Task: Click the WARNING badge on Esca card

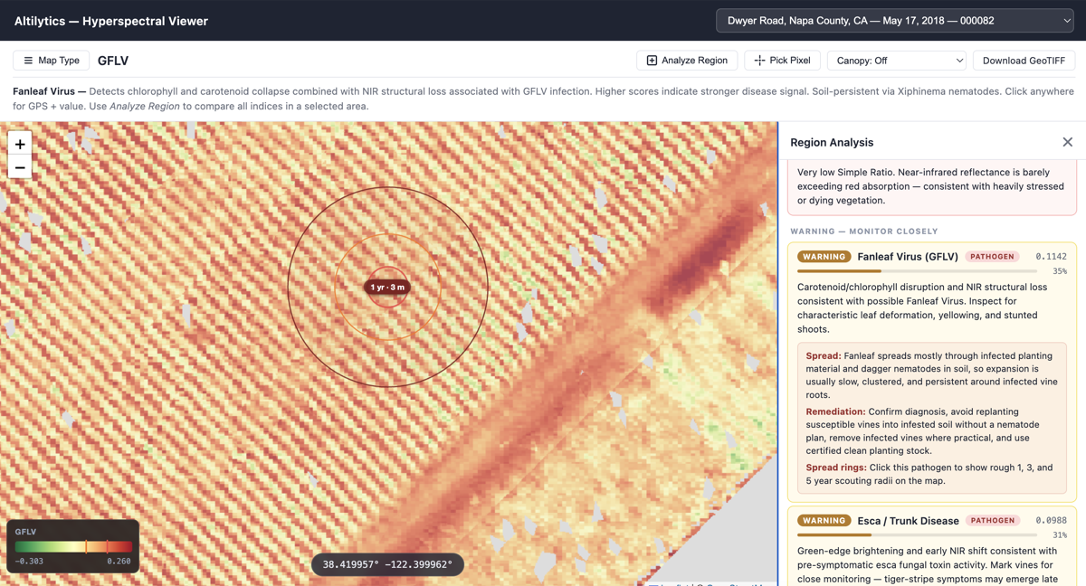Action: pos(824,521)
